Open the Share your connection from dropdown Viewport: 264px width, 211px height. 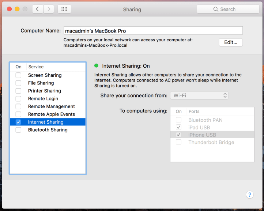point(199,95)
